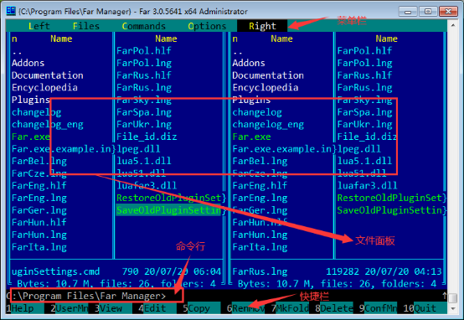Select lua5.1.dll in right panel
The height and width of the screenshot is (320, 464).
tap(364, 161)
